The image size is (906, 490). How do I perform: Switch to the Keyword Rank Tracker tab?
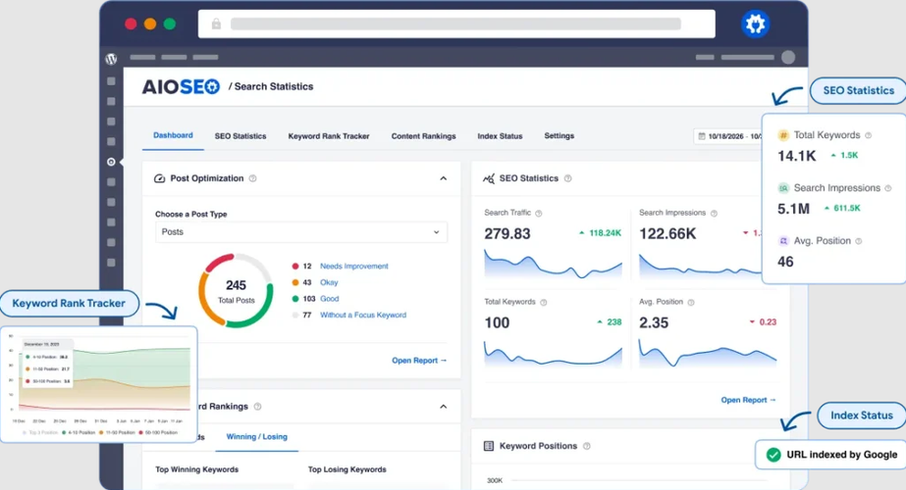point(328,136)
